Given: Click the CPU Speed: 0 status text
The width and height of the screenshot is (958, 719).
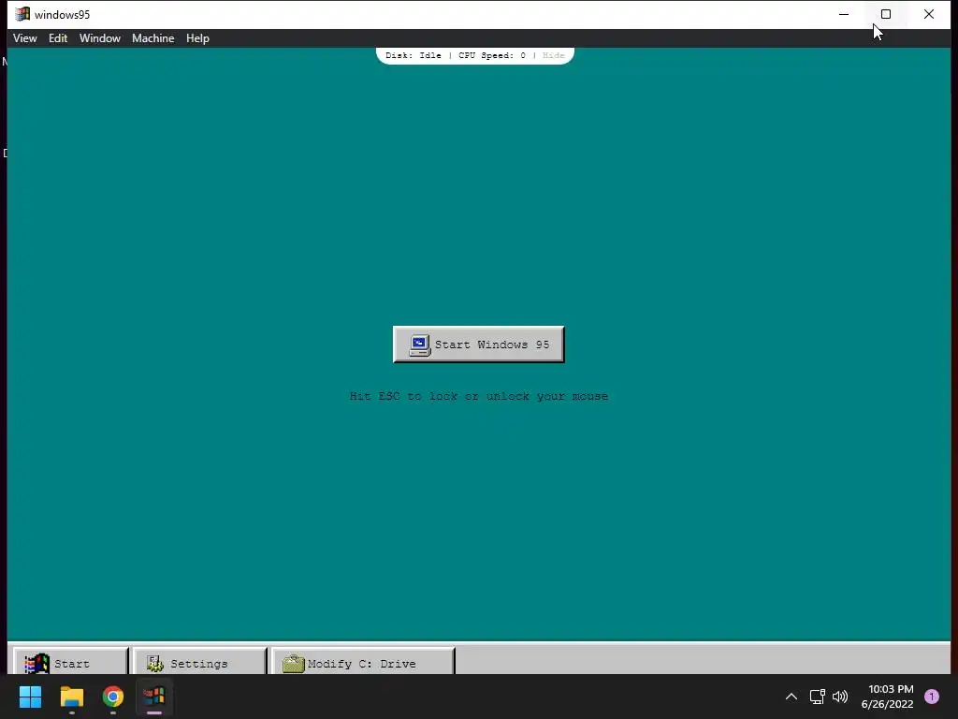Looking at the screenshot, I should (492, 55).
